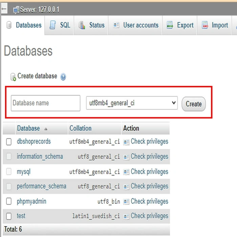Check privileges for test database

pos(149,216)
